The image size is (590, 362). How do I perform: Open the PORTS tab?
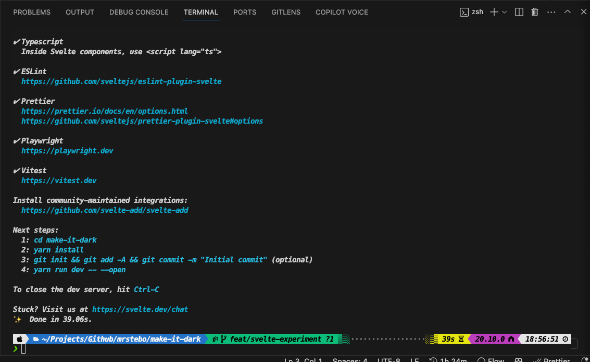click(245, 12)
